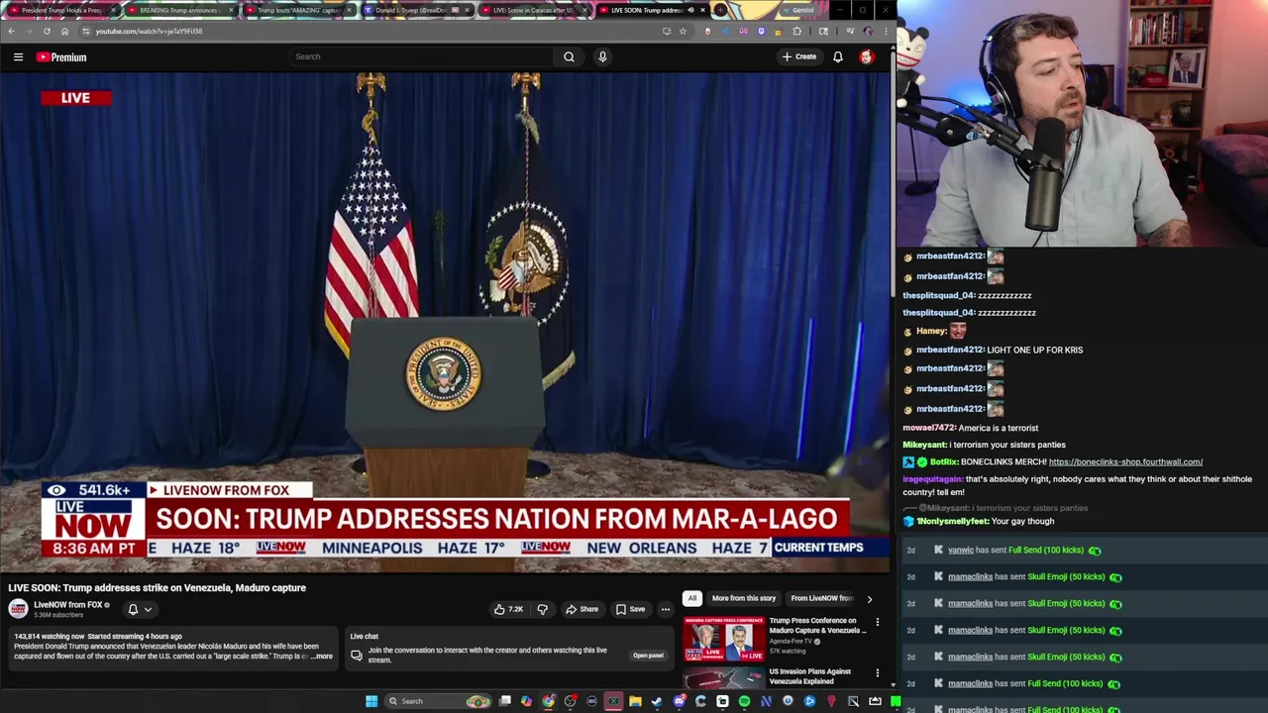
Task: Open a new browser tab
Action: pos(720,10)
